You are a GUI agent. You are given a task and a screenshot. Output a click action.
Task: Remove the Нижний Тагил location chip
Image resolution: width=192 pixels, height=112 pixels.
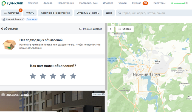[23, 19]
